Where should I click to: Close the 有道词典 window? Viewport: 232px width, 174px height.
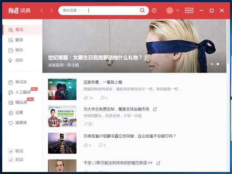point(222,10)
